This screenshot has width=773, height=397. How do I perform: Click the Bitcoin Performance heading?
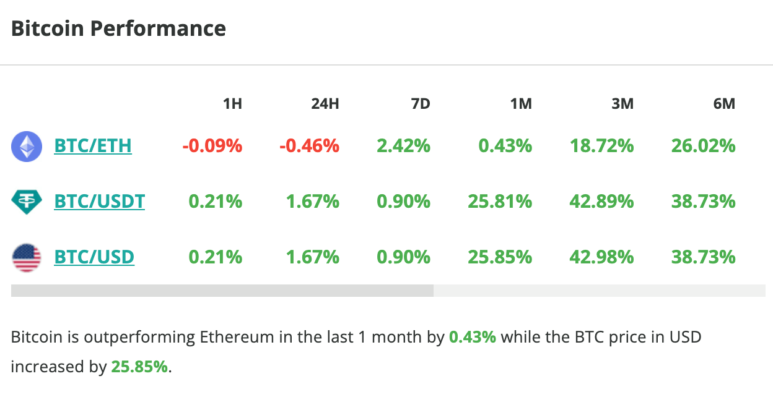coord(118,28)
